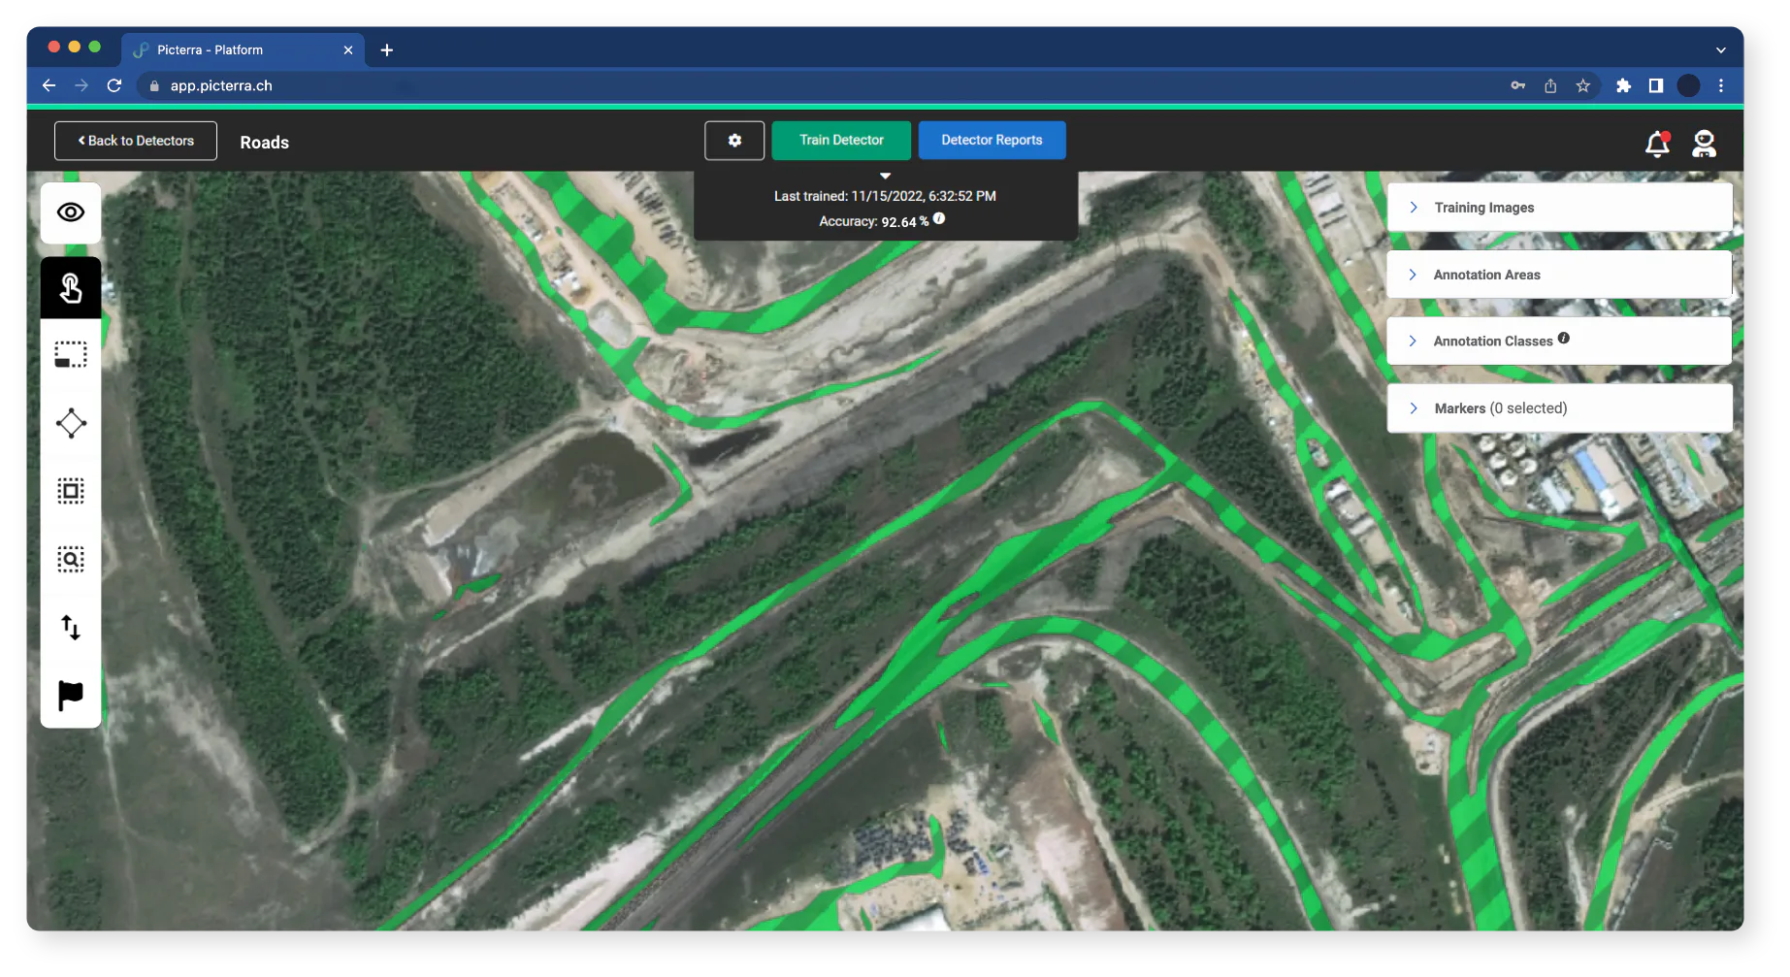1790x977 pixels.
Task: Expand the Annotation Classes panel
Action: pyautogui.click(x=1559, y=341)
